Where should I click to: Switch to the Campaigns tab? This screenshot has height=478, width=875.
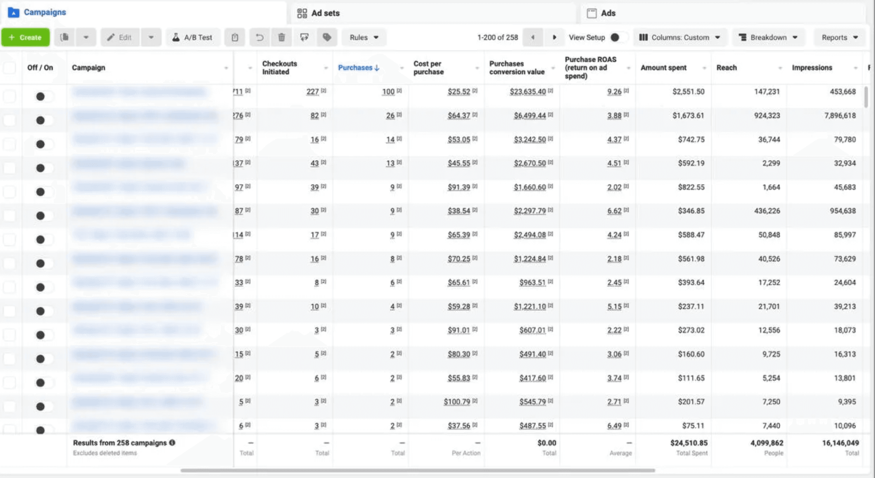tap(144, 12)
